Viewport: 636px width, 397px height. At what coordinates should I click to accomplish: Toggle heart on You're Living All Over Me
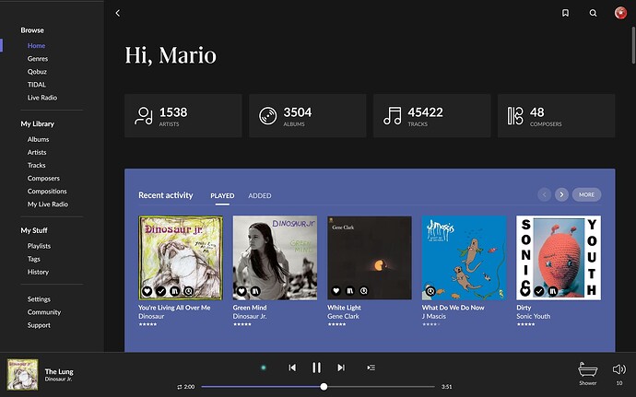[x=147, y=291]
